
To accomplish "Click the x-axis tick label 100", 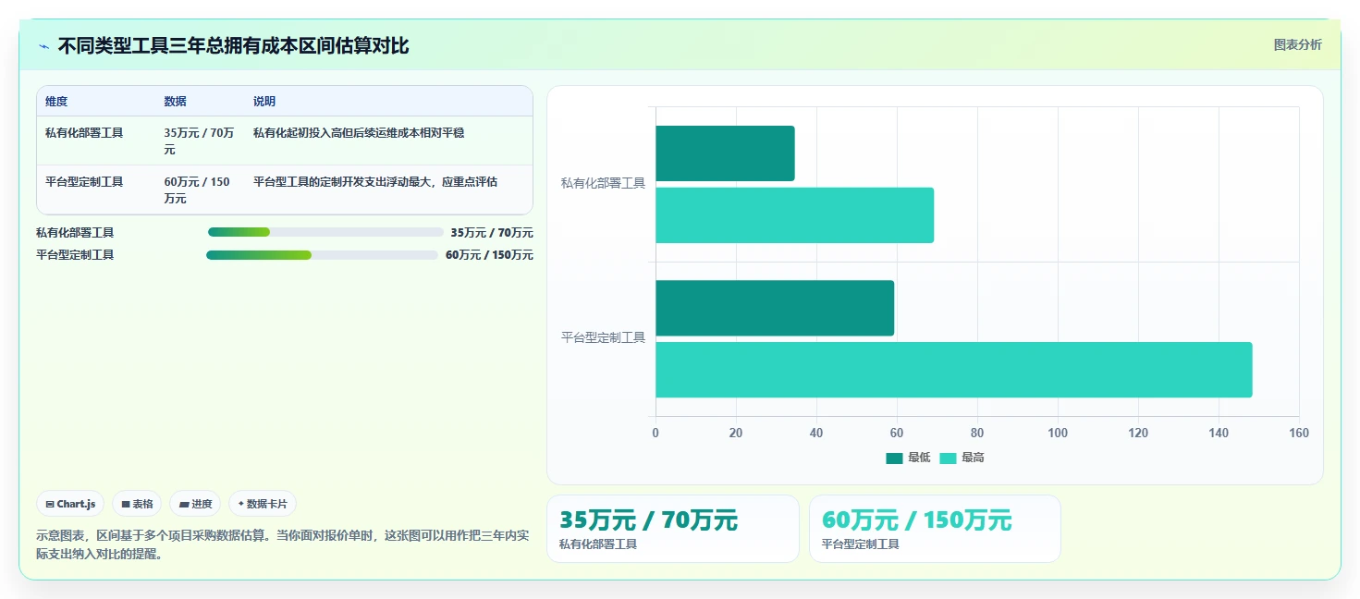I will click(x=1058, y=433).
